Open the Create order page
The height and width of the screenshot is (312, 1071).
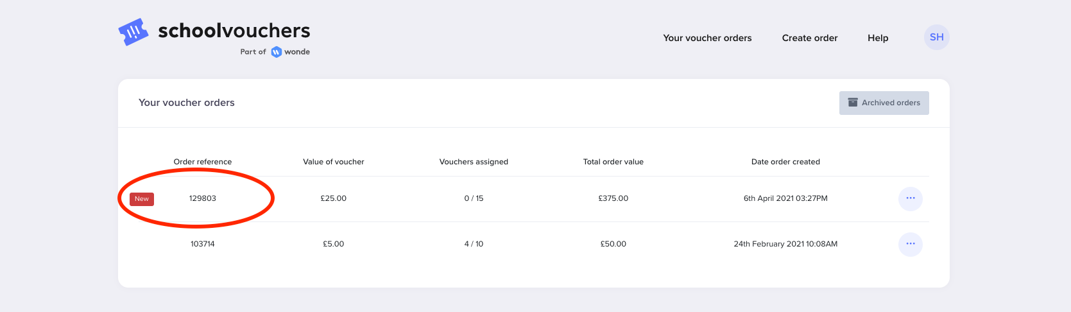tap(810, 38)
